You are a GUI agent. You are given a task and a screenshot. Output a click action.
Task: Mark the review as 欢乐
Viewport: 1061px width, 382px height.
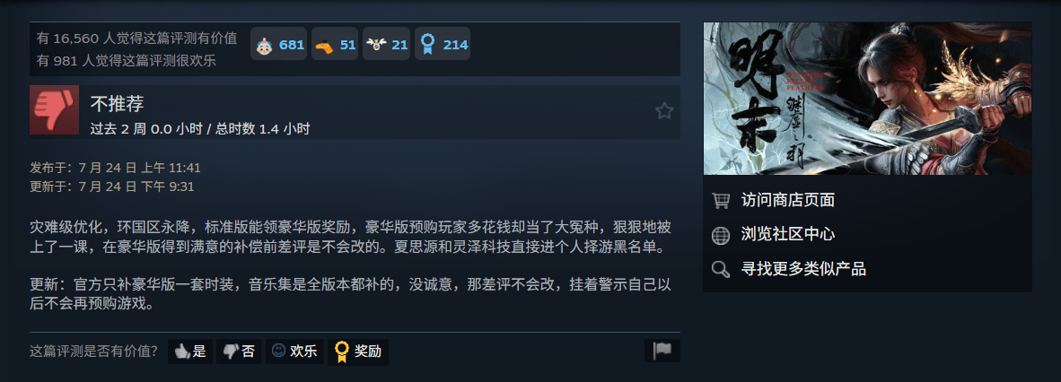click(x=294, y=352)
